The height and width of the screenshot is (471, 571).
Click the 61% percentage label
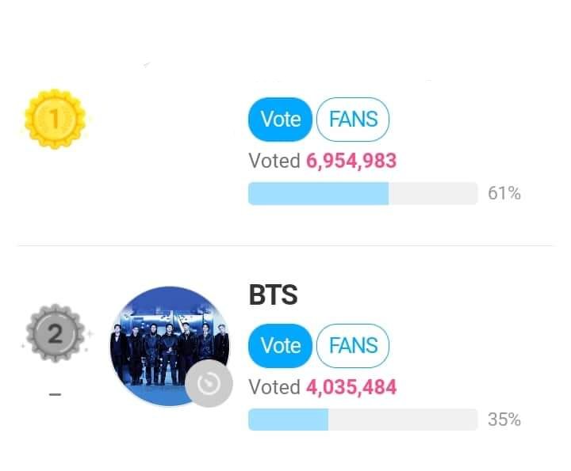504,193
